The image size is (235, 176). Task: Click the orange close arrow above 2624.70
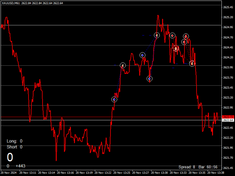tap(157, 35)
